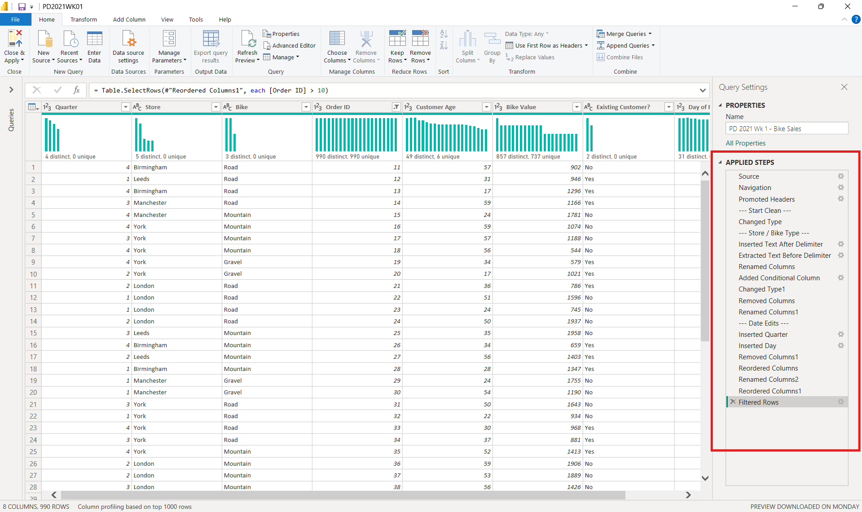Viewport: 862px width, 512px height.
Task: Expand the Queries pane
Action: click(11, 90)
